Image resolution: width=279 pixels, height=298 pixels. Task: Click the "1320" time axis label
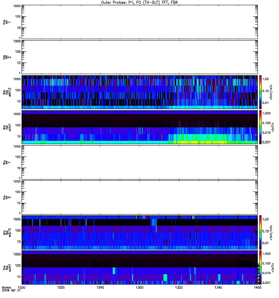(x=179, y=288)
